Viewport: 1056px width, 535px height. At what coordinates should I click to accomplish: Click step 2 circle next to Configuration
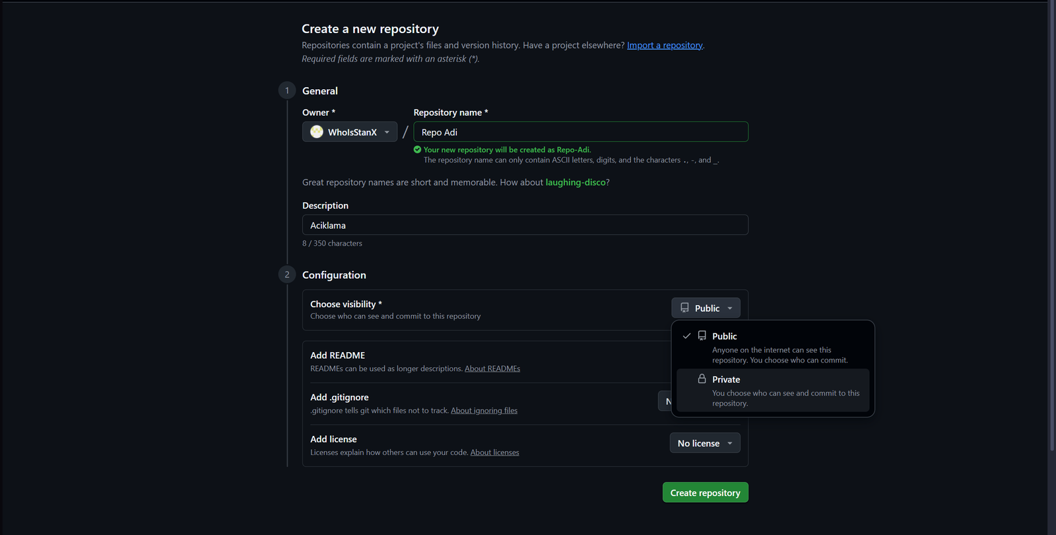(x=287, y=275)
